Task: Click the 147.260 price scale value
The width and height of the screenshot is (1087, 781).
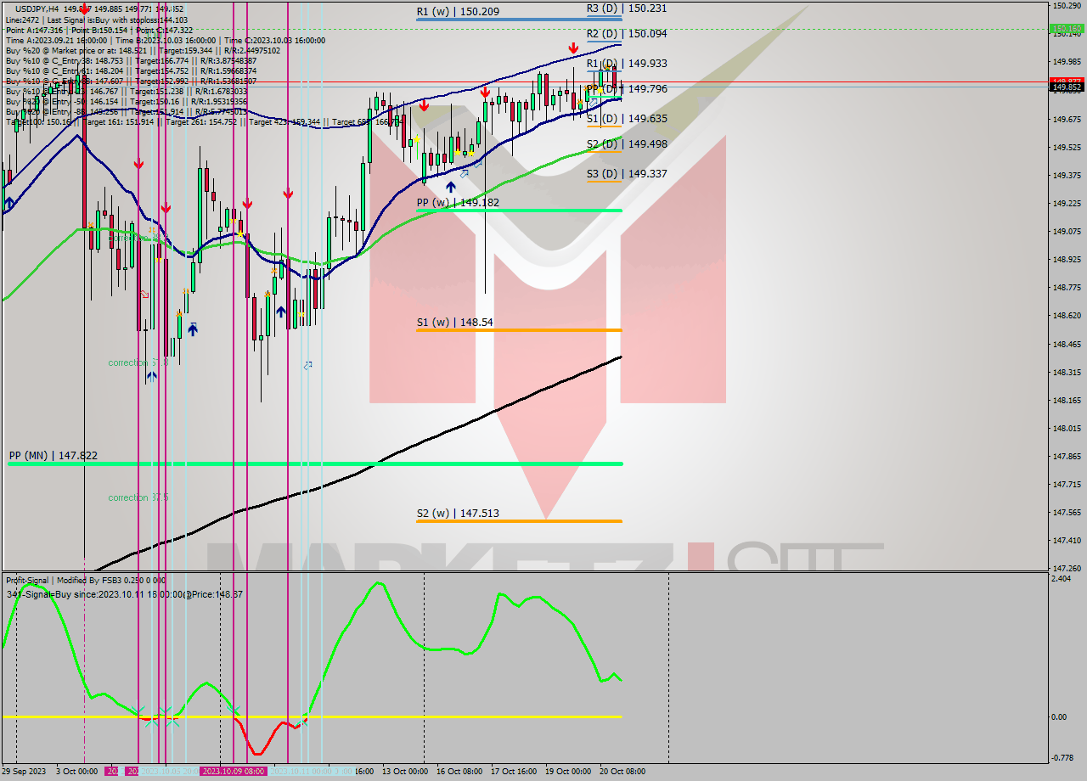Action: 1067,568
